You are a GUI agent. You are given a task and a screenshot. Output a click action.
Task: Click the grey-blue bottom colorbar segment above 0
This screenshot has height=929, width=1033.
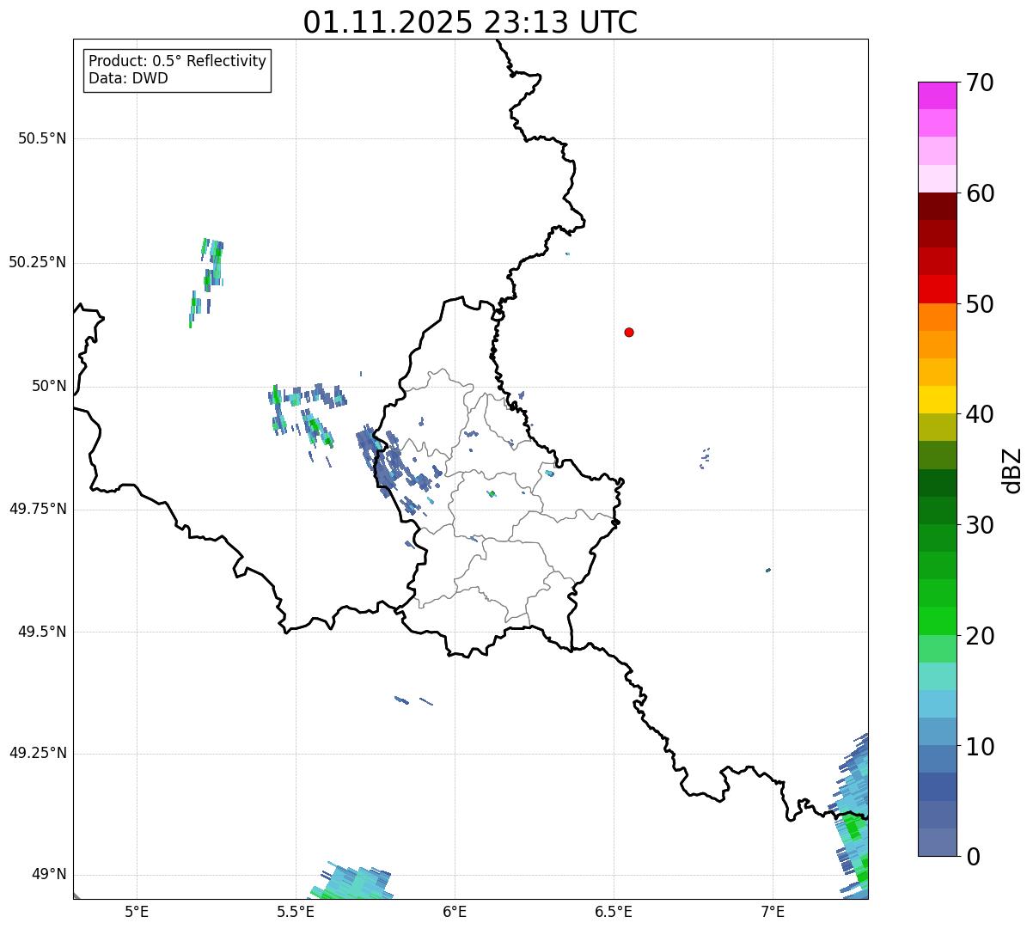[x=937, y=842]
